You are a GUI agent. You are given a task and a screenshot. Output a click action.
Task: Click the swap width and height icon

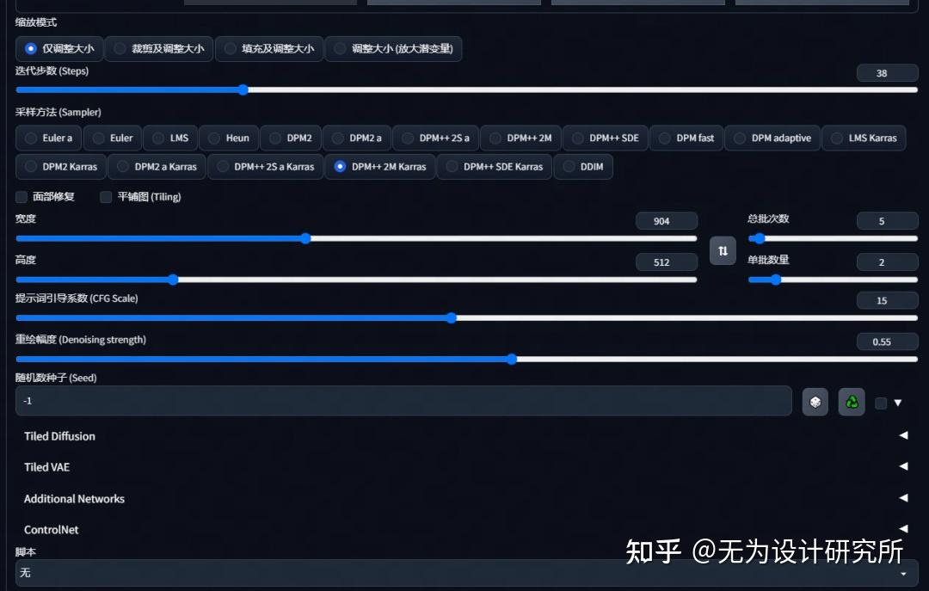point(722,250)
